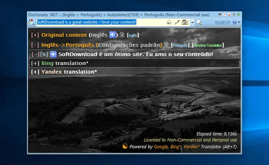Click the Configurações padrão label
269x165 pixels.
pyautogui.click(x=129, y=45)
